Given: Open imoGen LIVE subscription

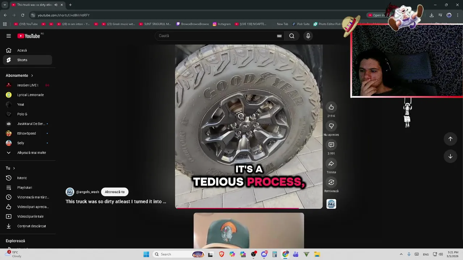Looking at the screenshot, I should click(27, 85).
